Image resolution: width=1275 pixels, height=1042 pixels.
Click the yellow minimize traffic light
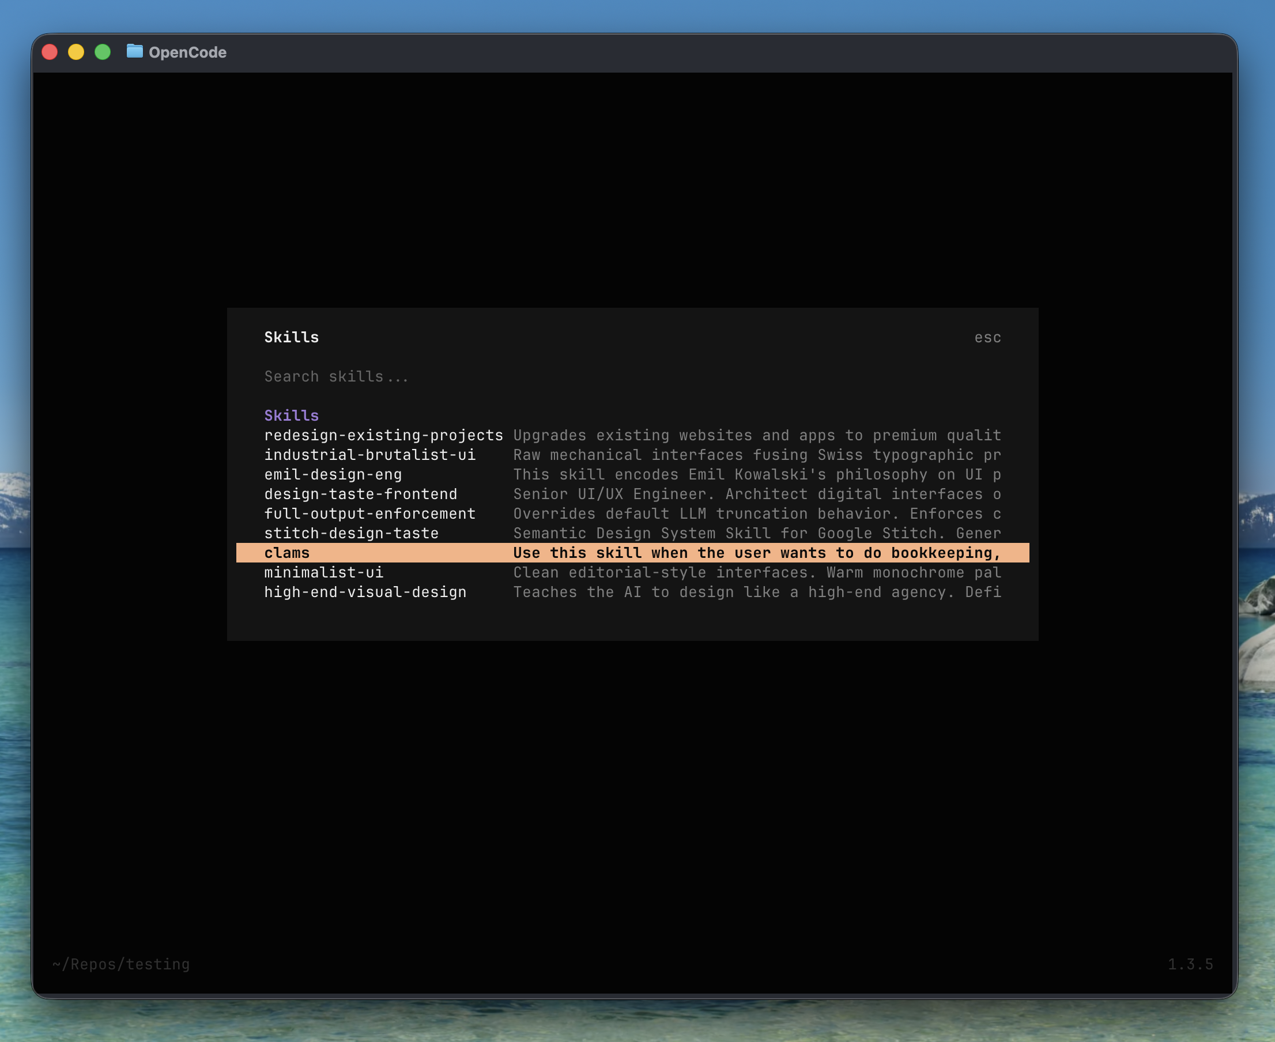coord(76,52)
